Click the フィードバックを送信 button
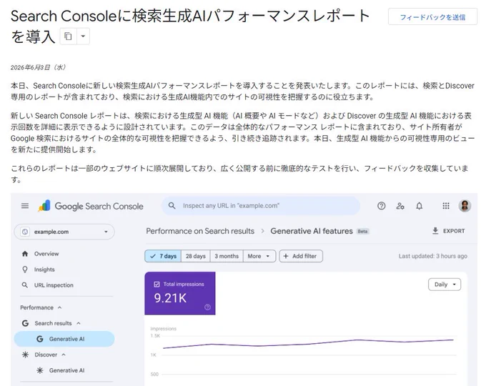 pos(432,17)
